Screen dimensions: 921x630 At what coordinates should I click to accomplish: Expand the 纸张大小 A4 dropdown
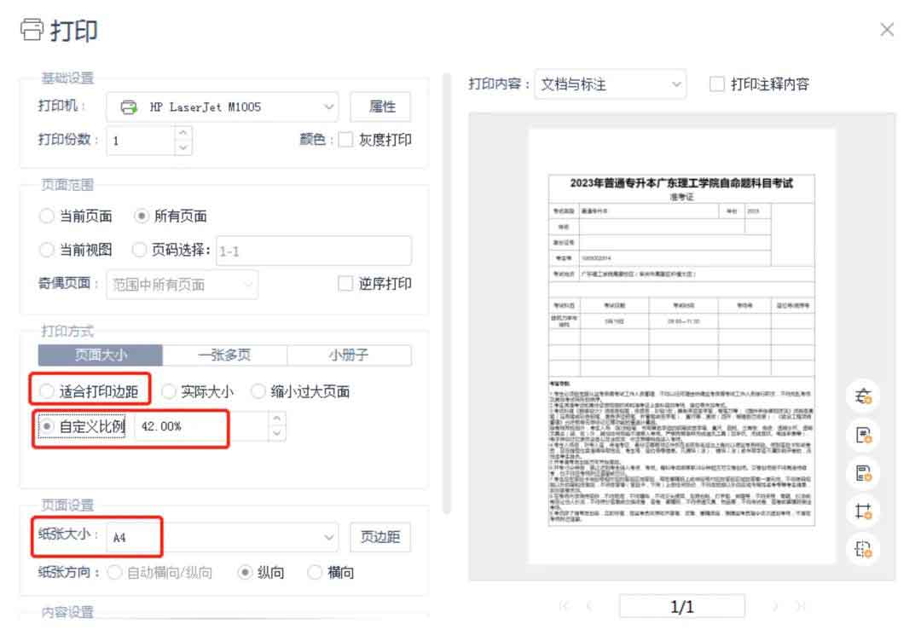(222, 538)
